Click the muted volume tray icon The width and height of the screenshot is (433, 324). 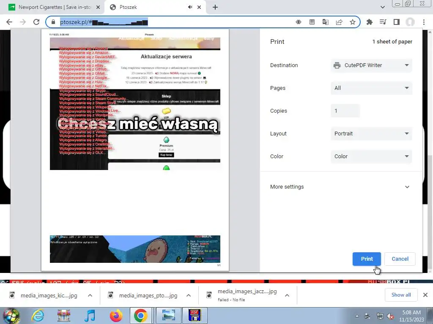click(390, 316)
